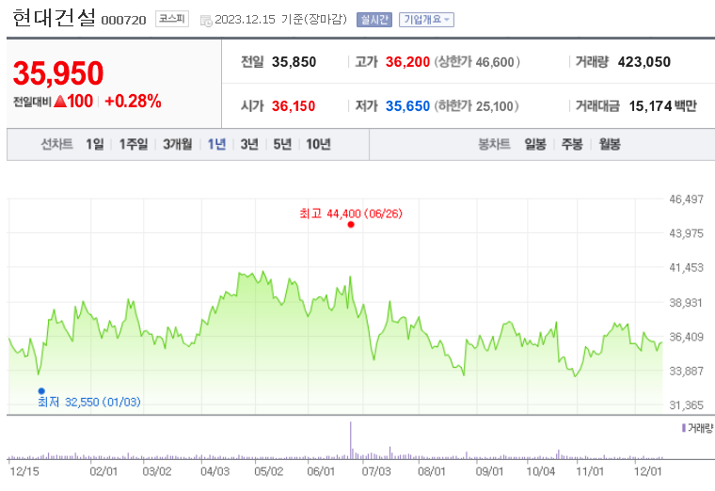Image resolution: width=715 pixels, height=491 pixels.
Task: Click the 거래량 legend in volume chart
Action: tap(697, 428)
